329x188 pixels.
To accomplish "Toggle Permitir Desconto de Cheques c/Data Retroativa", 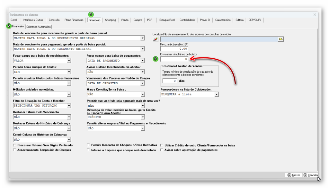I will pos(88,145).
